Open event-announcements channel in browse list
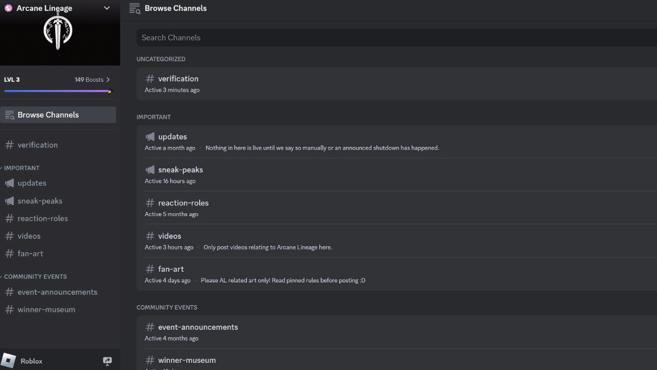 (x=198, y=327)
